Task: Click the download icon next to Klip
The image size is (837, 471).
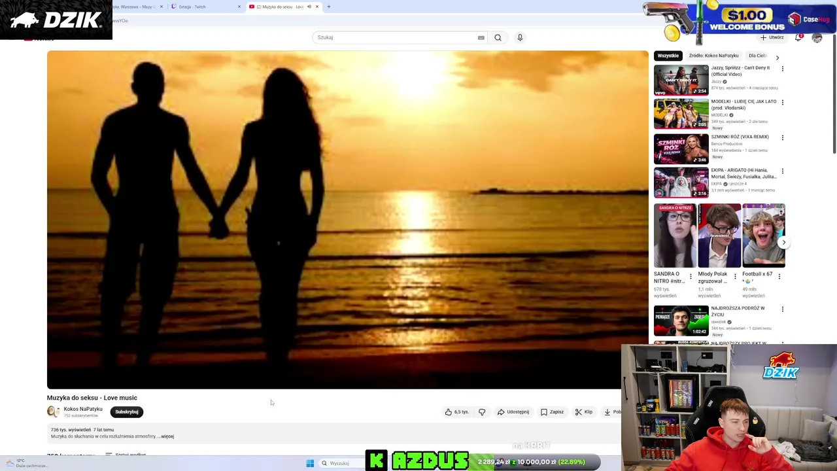Action: (x=607, y=411)
